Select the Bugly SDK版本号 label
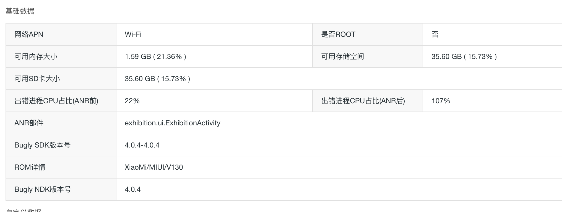The height and width of the screenshot is (212, 562). [43, 145]
